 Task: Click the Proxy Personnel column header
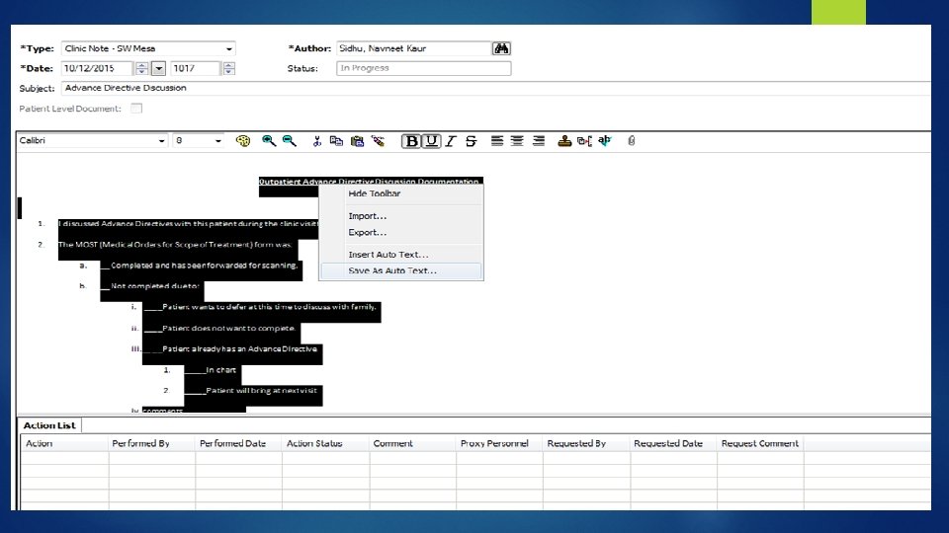click(x=499, y=443)
